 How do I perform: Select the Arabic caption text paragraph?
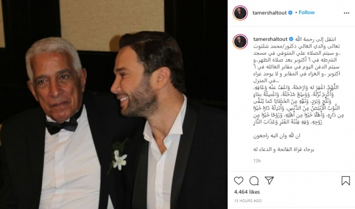click(x=297, y=60)
